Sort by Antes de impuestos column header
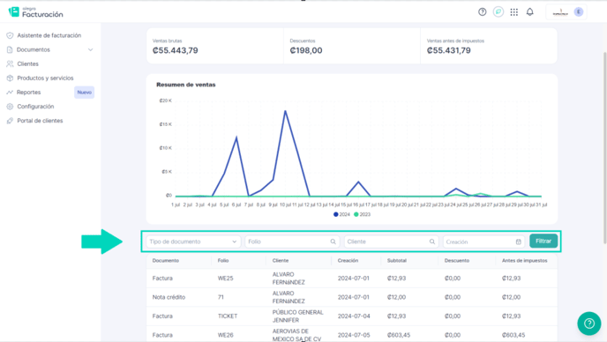Viewport: 607px width, 342px height. click(x=525, y=260)
